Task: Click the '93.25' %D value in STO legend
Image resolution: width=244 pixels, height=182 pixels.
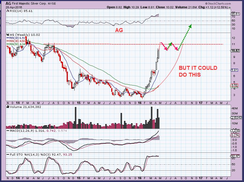Action: pos(68,154)
